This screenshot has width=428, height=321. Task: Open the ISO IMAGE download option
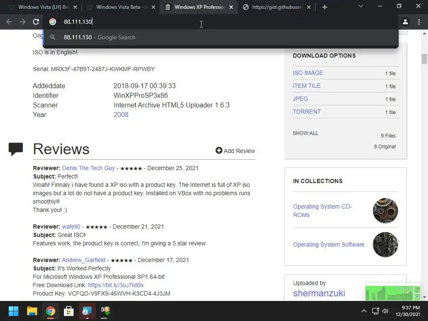pos(308,73)
